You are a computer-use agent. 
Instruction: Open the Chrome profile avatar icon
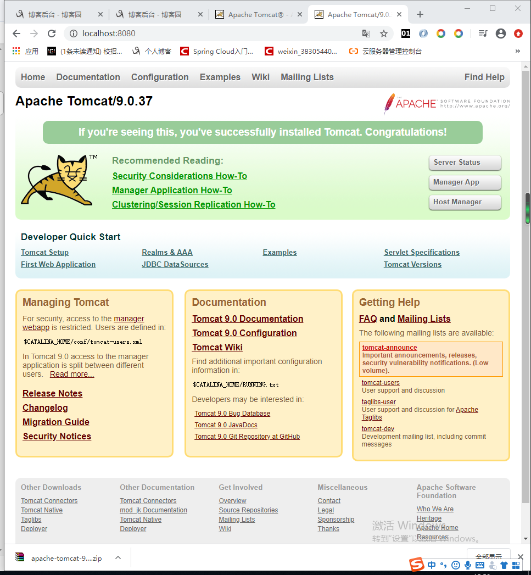tap(501, 34)
